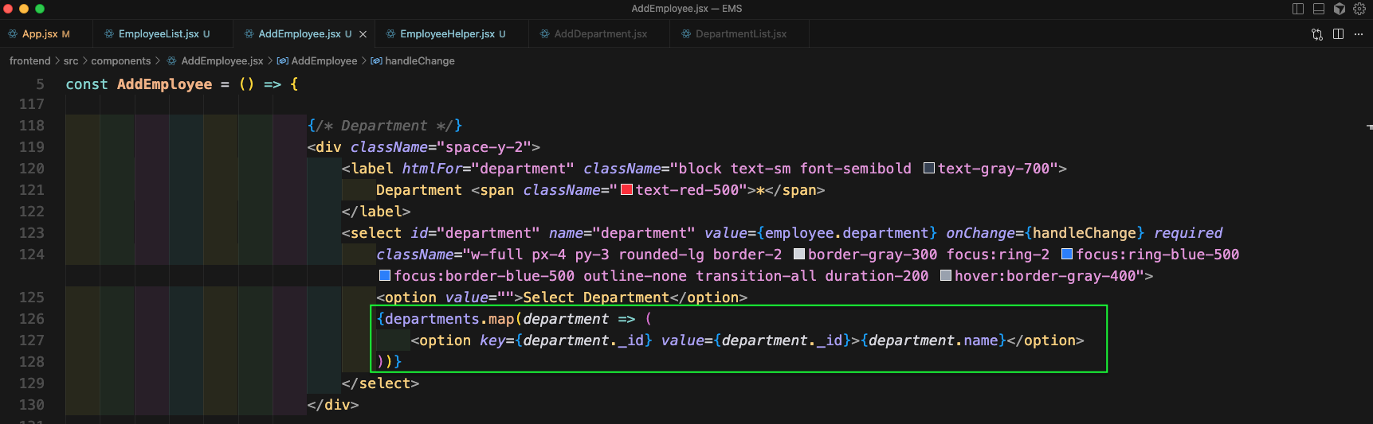Click the key attribute on line 127
1373x424 pixels.
[492, 340]
